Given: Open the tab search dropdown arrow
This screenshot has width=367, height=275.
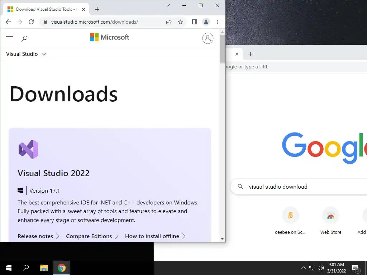Looking at the screenshot, I should pos(168,5).
